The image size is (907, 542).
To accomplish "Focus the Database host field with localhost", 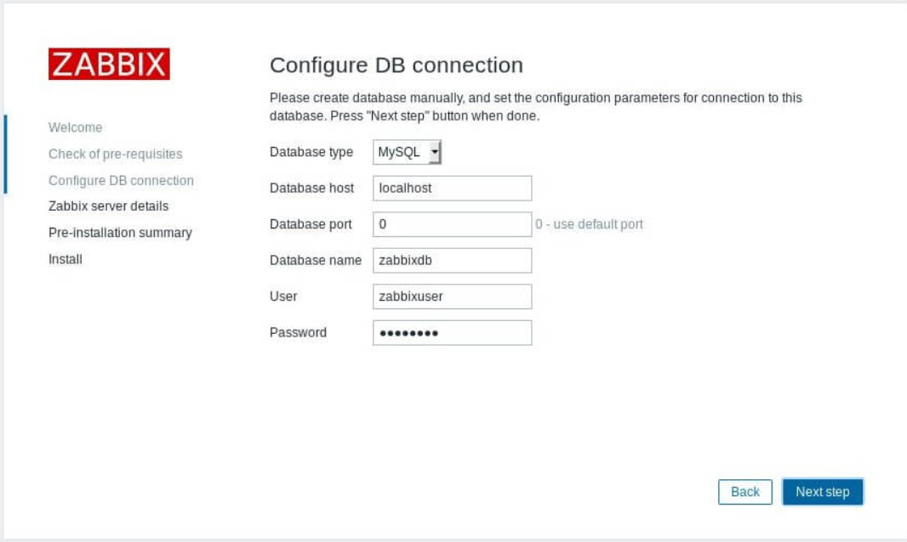I will coord(453,189).
